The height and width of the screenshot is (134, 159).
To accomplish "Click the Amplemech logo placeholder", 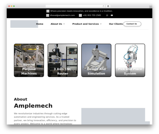I will pyautogui.click(x=24, y=24).
